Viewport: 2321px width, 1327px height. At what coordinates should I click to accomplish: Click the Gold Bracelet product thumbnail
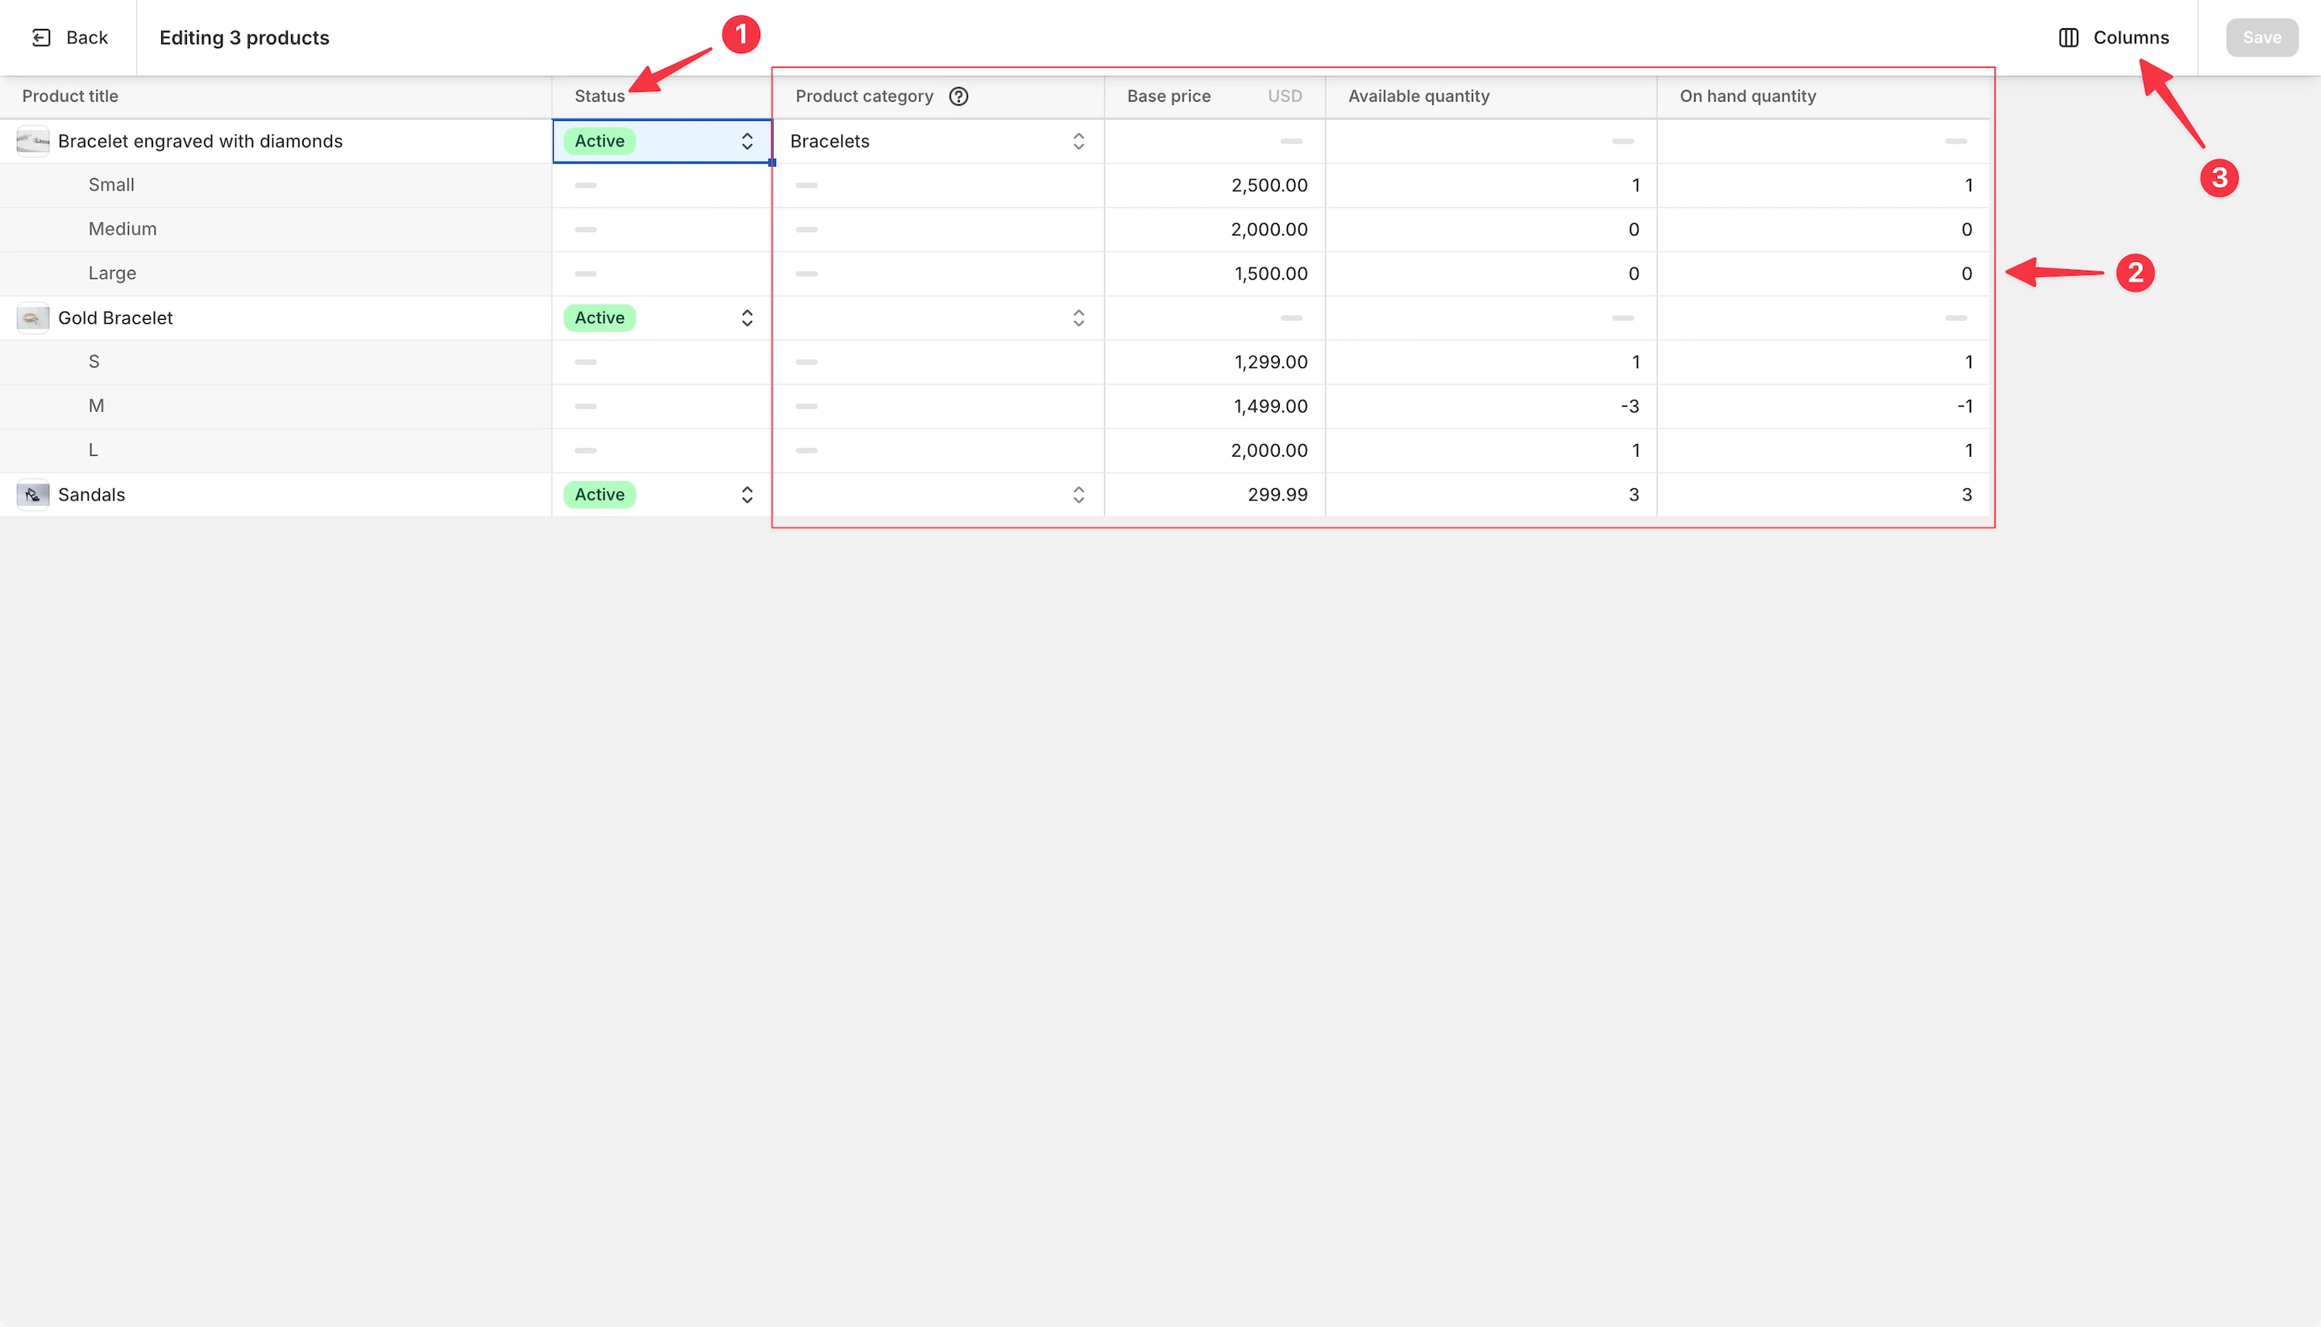pos(33,318)
